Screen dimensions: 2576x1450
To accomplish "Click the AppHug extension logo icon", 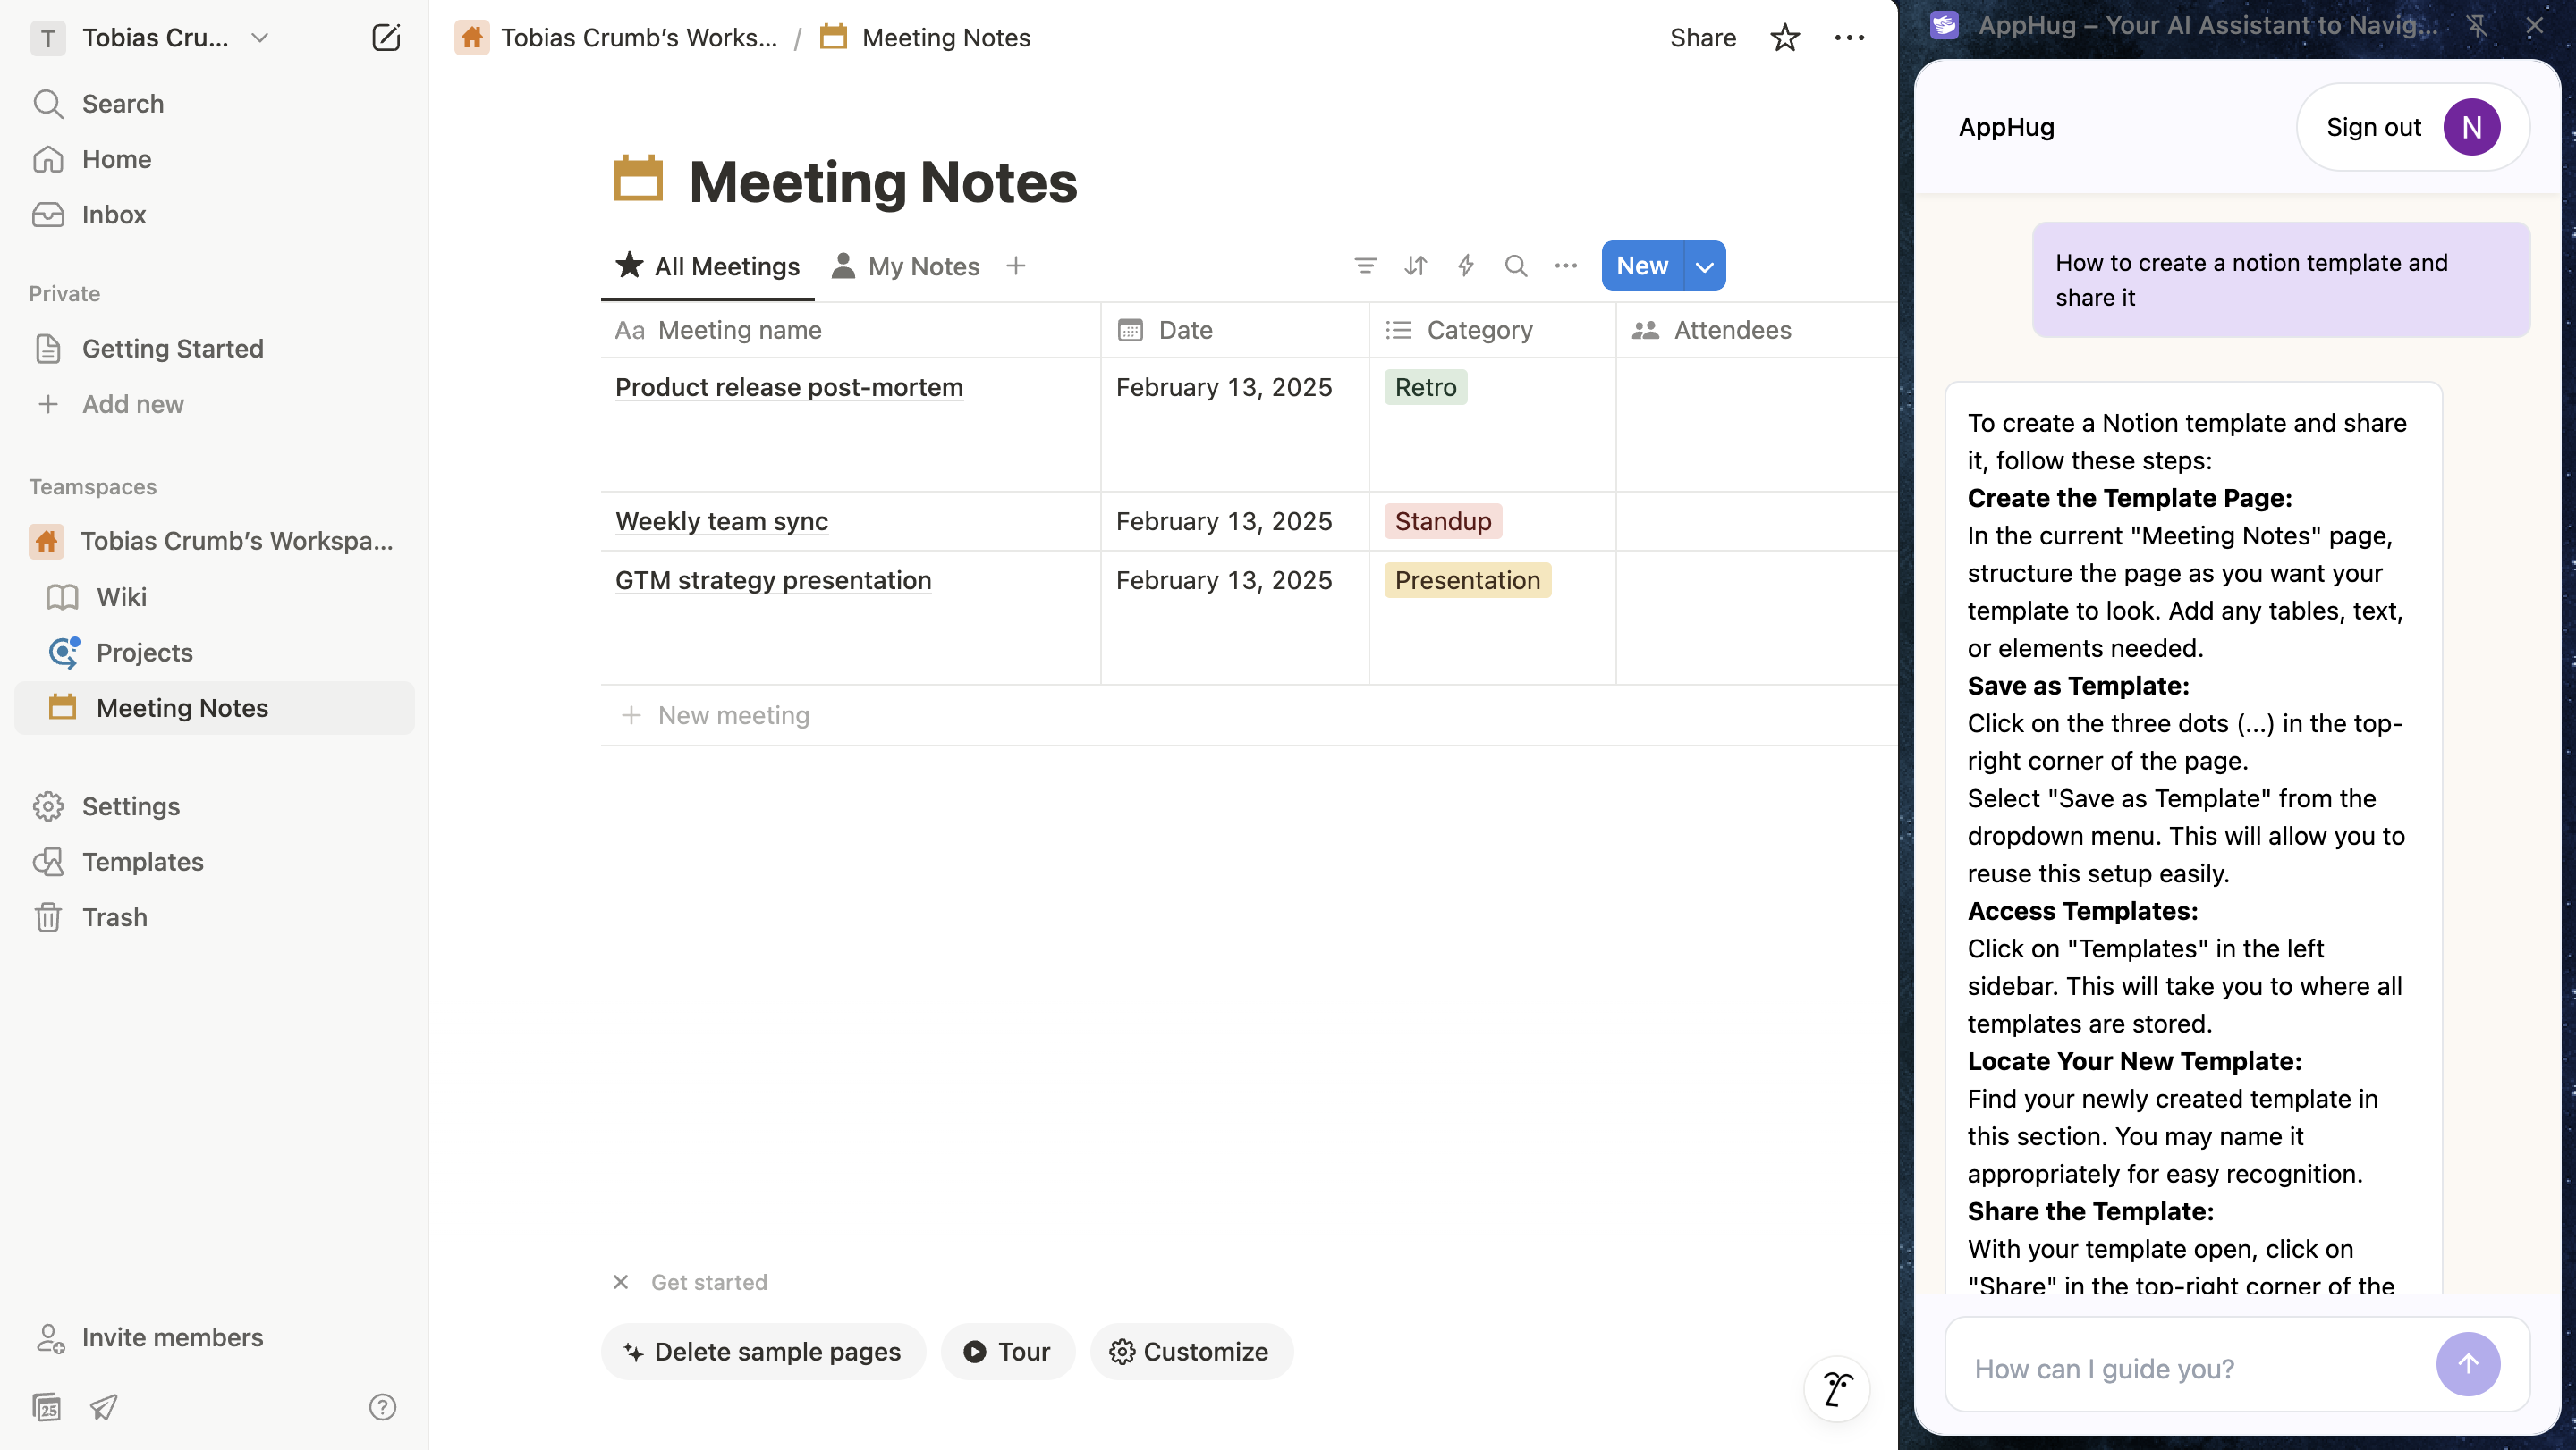I will tap(1944, 25).
